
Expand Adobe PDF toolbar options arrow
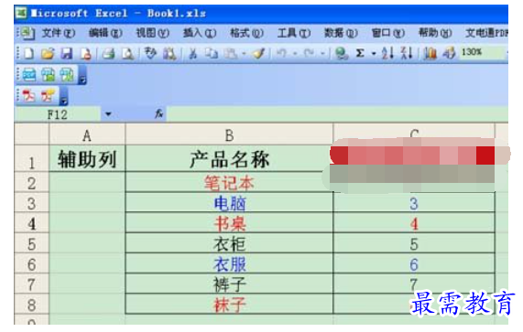pos(64,97)
